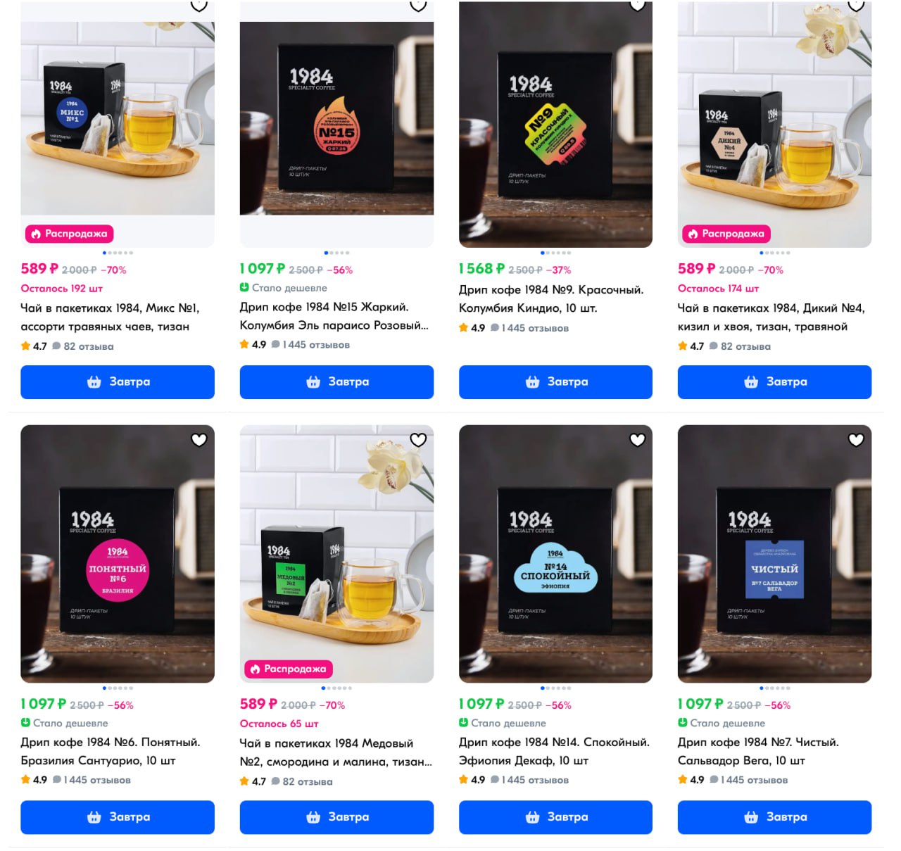Add Спокойный №14 coffee to favorites via heart icon
This screenshot has width=901, height=851.
[637, 440]
